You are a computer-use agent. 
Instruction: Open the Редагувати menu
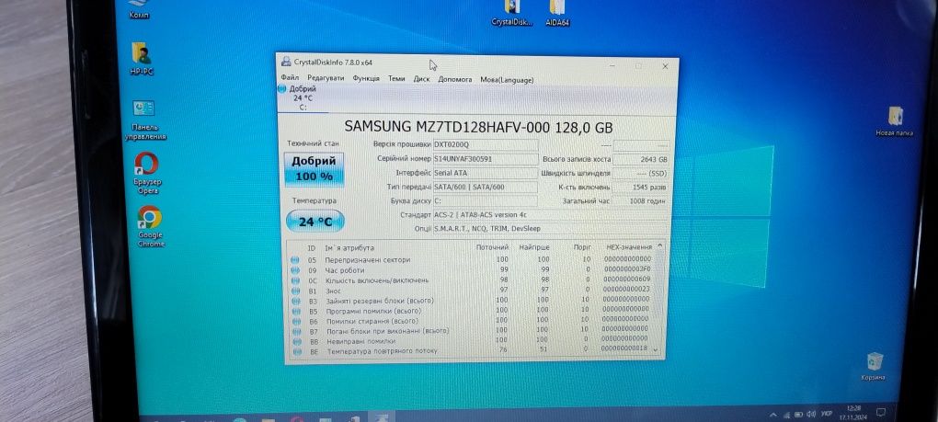(x=326, y=79)
